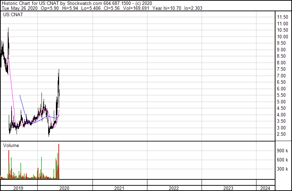The image size is (292, 191).
Task: Click the 8.50 price axis label
Action: click(x=281, y=56)
